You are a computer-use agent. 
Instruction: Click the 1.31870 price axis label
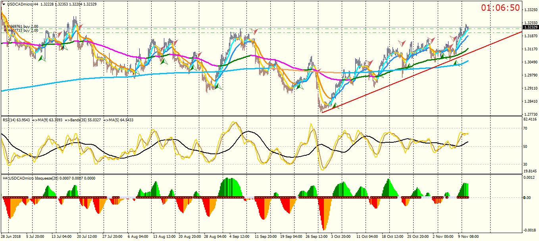pyautogui.click(x=530, y=36)
